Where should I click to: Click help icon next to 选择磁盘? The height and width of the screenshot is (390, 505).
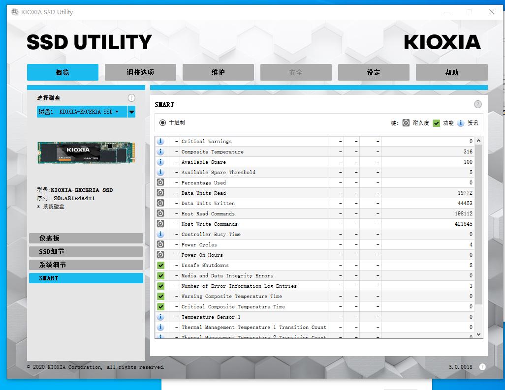tap(131, 97)
